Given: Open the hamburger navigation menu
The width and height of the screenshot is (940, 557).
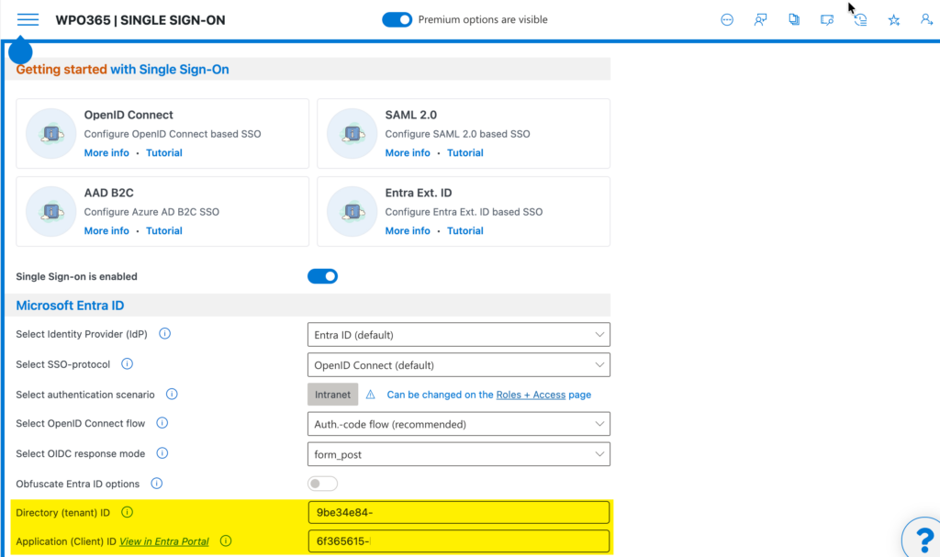Looking at the screenshot, I should pyautogui.click(x=28, y=19).
